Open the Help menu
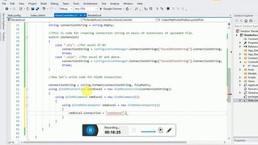Viewport: 258px width, 145px height. coord(140,4)
